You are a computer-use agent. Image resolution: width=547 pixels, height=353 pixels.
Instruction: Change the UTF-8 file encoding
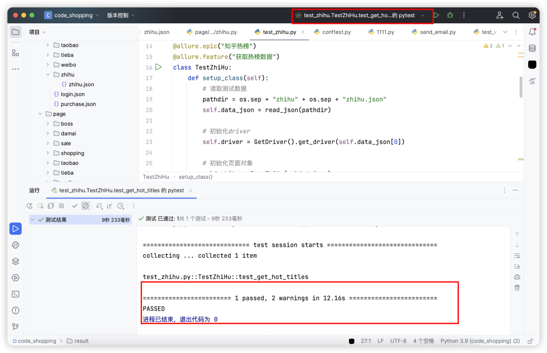398,341
